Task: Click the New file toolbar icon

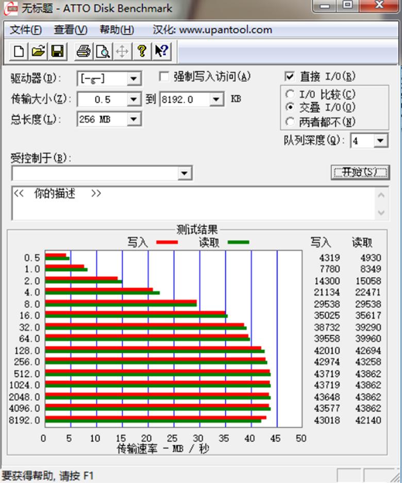Action: coord(19,51)
